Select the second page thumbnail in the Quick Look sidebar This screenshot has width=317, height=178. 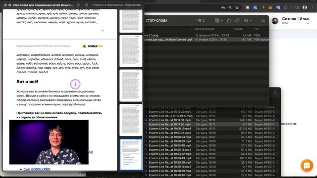pyautogui.click(x=131, y=51)
